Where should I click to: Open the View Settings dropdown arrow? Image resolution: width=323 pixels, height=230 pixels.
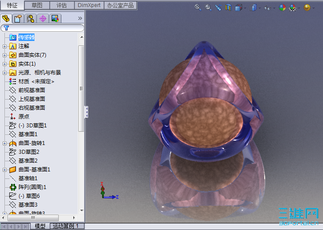click(x=314, y=8)
